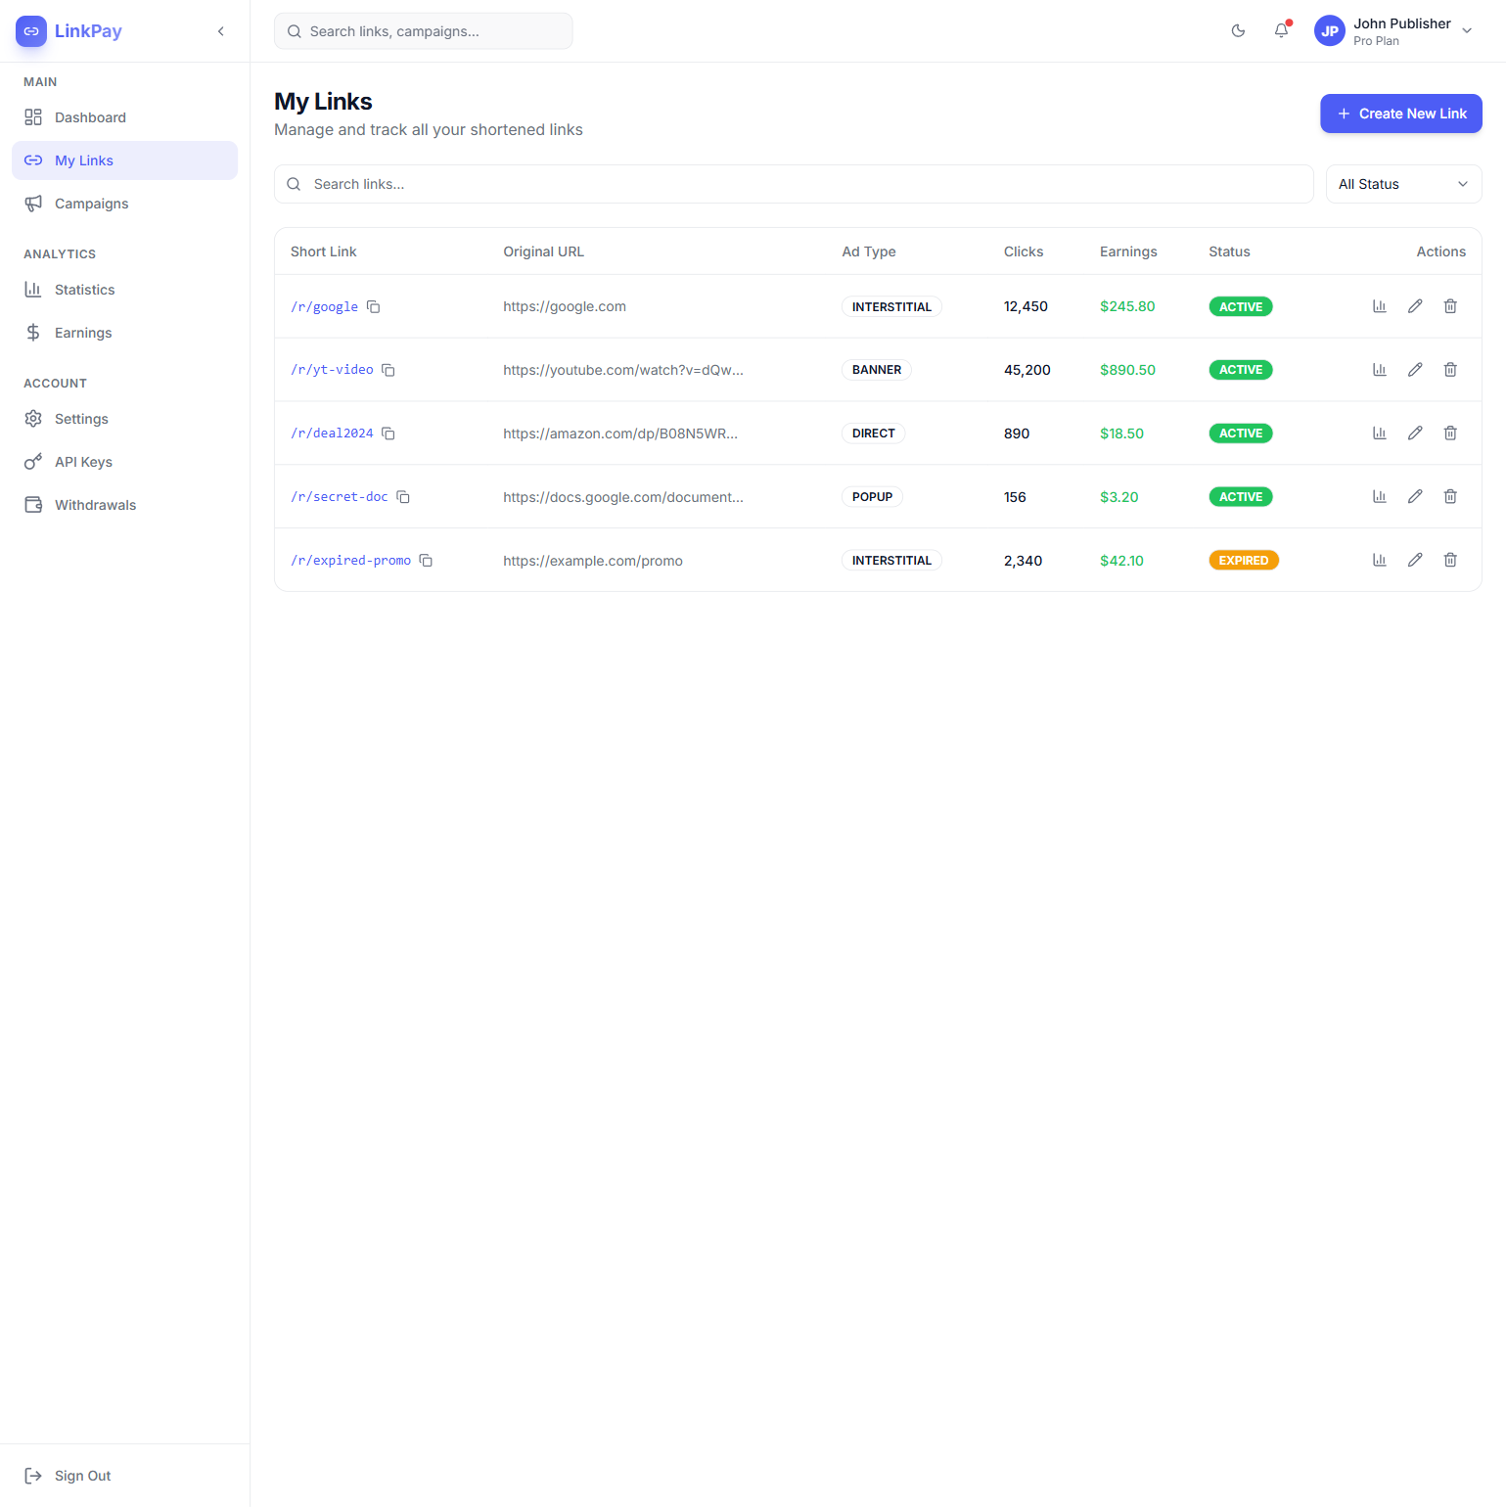Copy the /r/deal2024 short link
The width and height of the screenshot is (1506, 1507).
[388, 434]
